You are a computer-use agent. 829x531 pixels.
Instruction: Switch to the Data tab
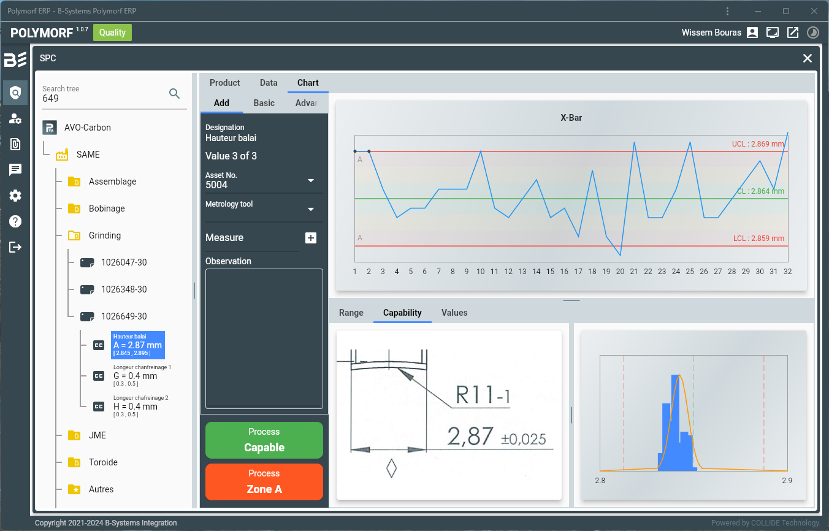269,83
